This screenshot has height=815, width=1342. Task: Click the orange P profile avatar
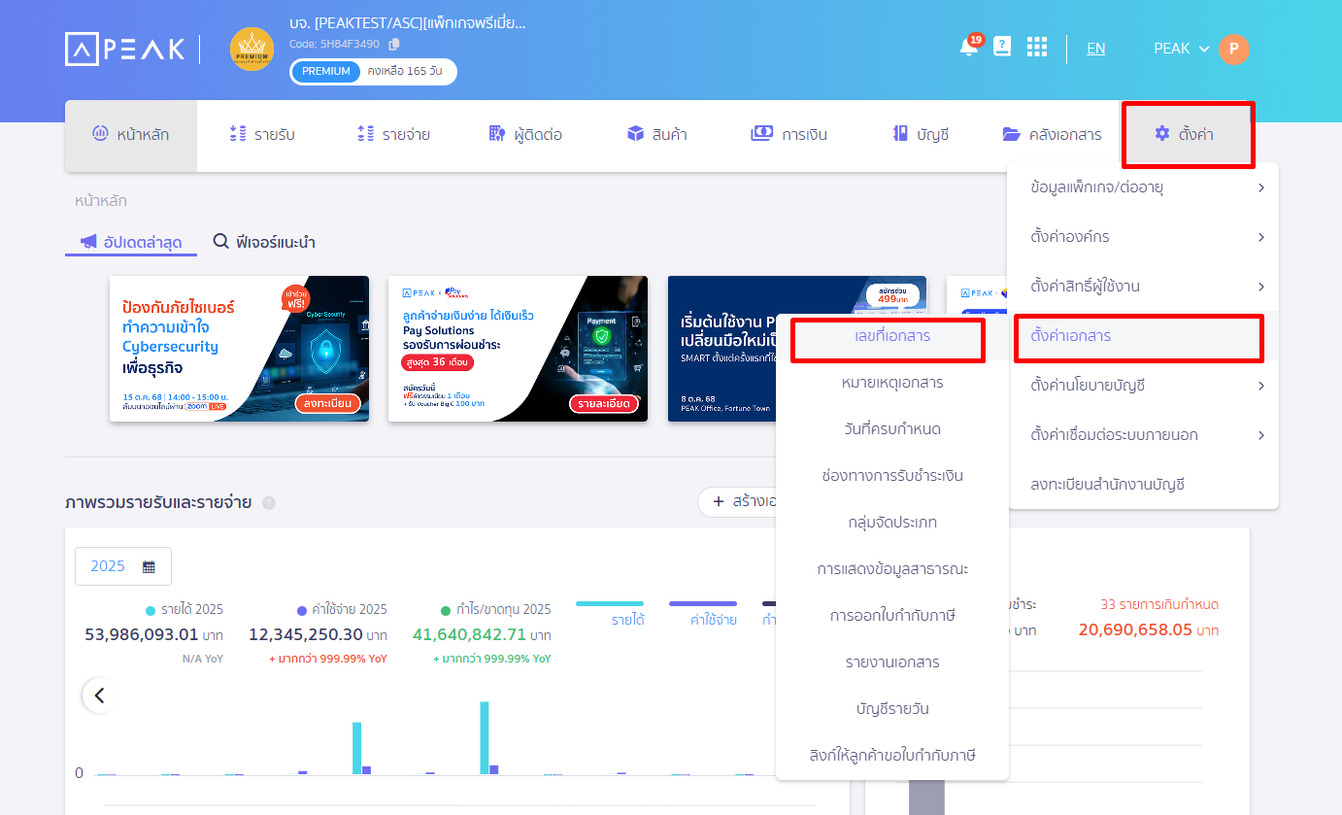coord(1234,50)
